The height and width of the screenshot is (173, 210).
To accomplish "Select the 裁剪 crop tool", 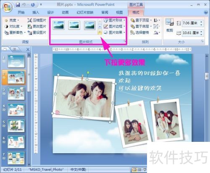I will tap(170, 25).
